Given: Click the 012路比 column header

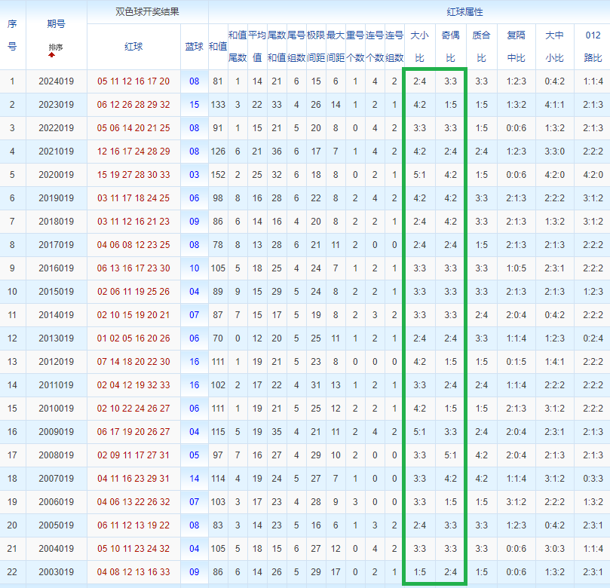Looking at the screenshot, I should [593, 47].
